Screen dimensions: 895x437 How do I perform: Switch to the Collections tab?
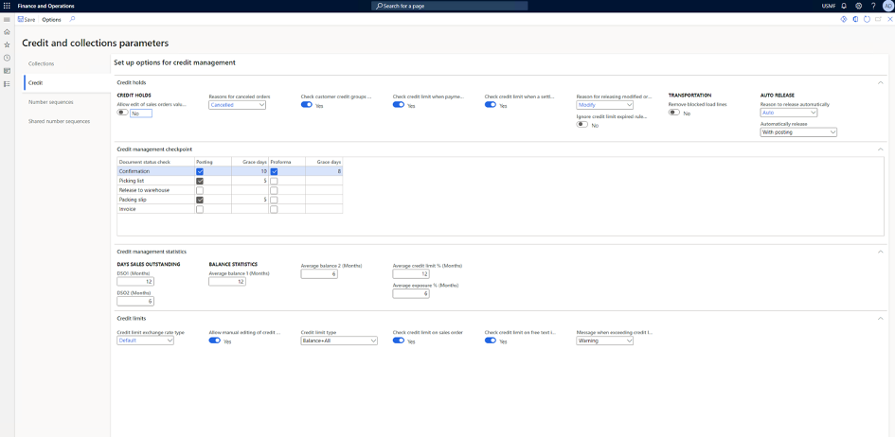[41, 63]
